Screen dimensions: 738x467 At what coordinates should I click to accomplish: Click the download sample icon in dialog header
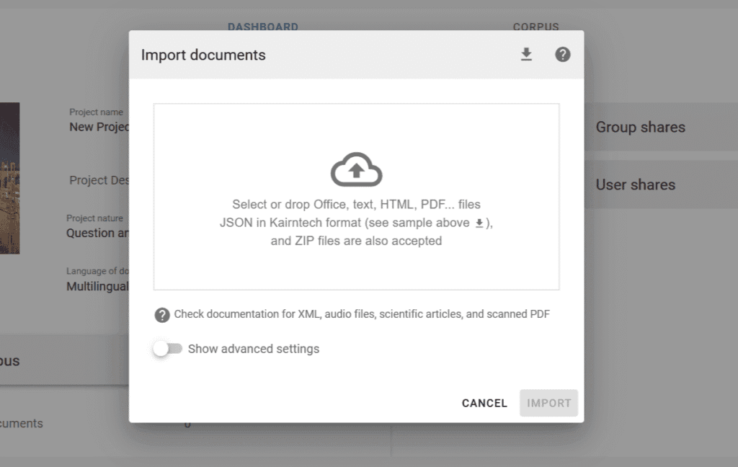point(526,55)
